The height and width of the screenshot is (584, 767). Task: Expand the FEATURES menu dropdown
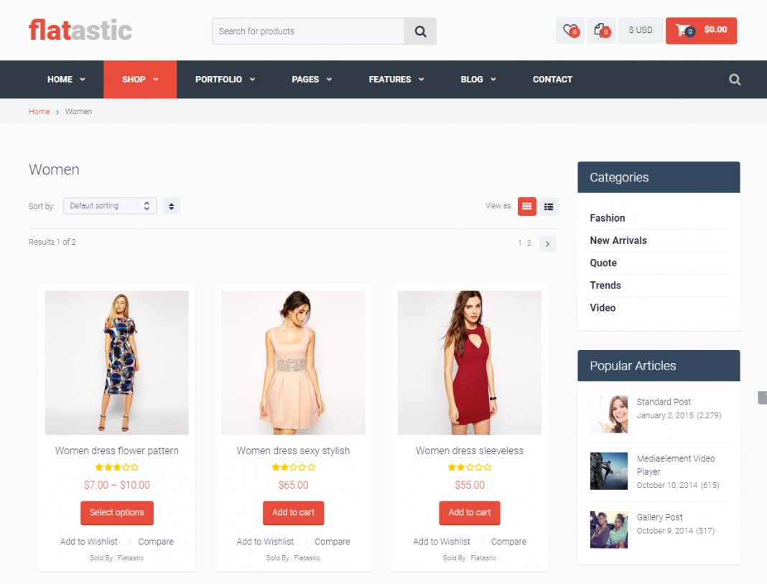click(396, 79)
